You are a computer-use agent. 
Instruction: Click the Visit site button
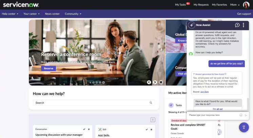pyautogui.click(x=181, y=74)
